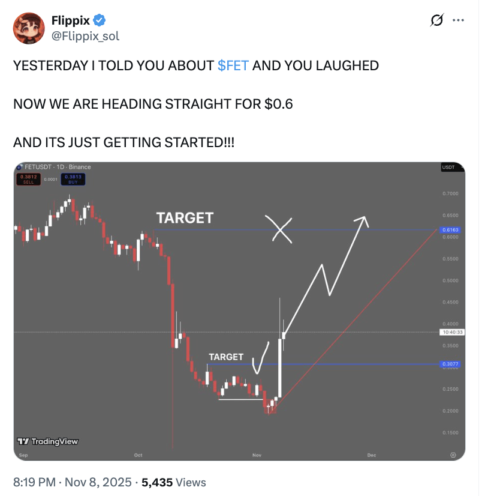The width and height of the screenshot is (488, 496).
Task: Click the 0.6163 price label
Action: 450,230
